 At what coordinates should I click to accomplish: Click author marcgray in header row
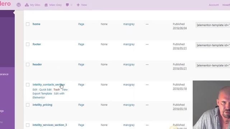pos(129,64)
